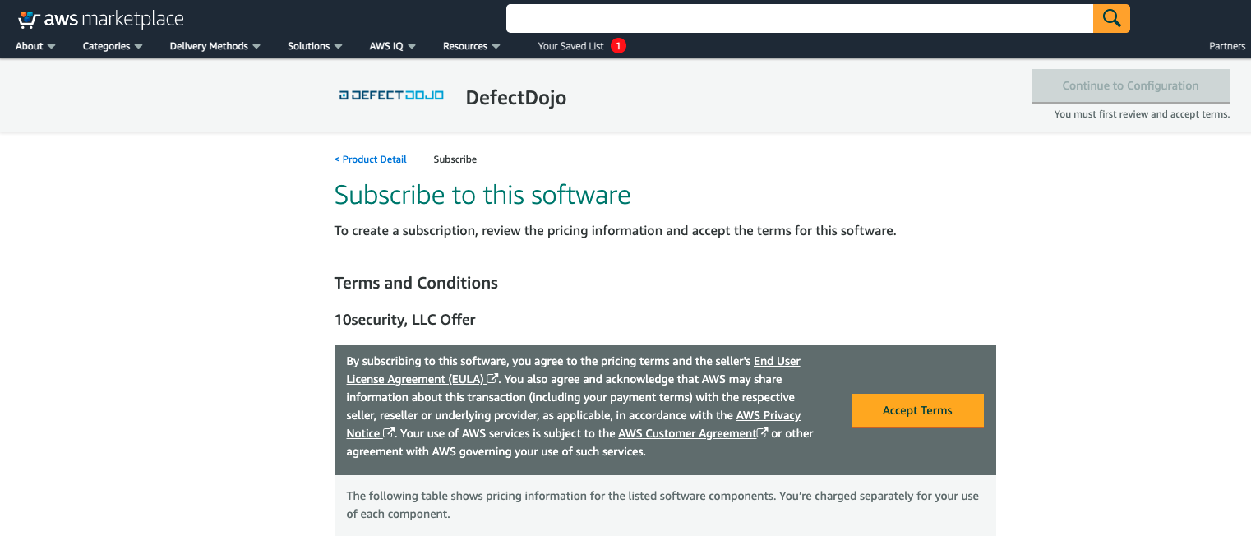1251x536 pixels.
Task: Open the EULA external link icon
Action: [x=493, y=378]
